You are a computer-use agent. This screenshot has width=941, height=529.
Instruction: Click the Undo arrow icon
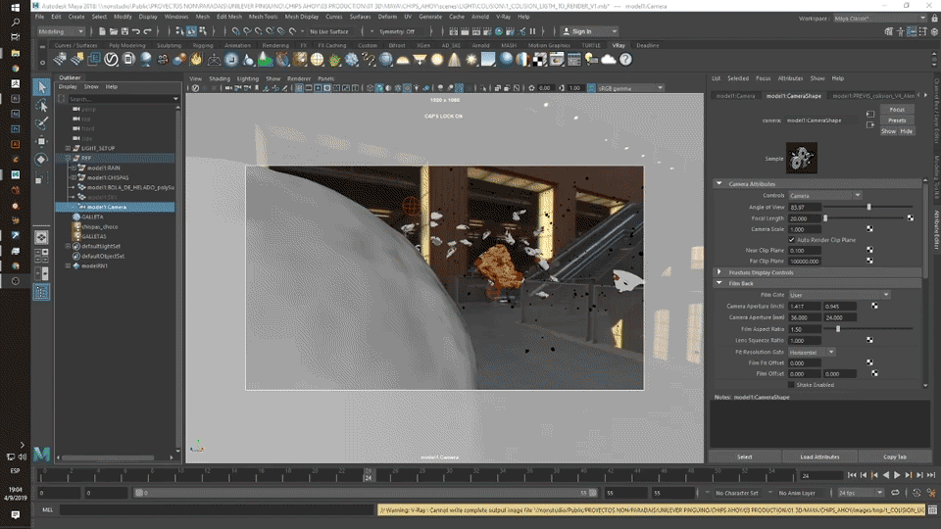(136, 31)
